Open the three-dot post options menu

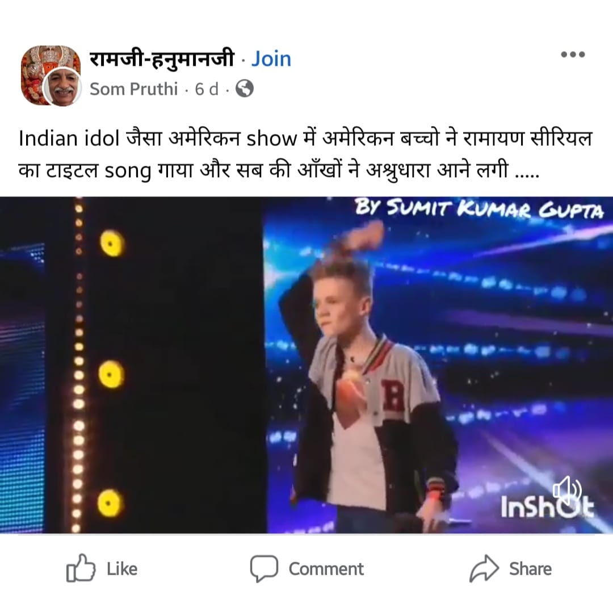tap(573, 55)
